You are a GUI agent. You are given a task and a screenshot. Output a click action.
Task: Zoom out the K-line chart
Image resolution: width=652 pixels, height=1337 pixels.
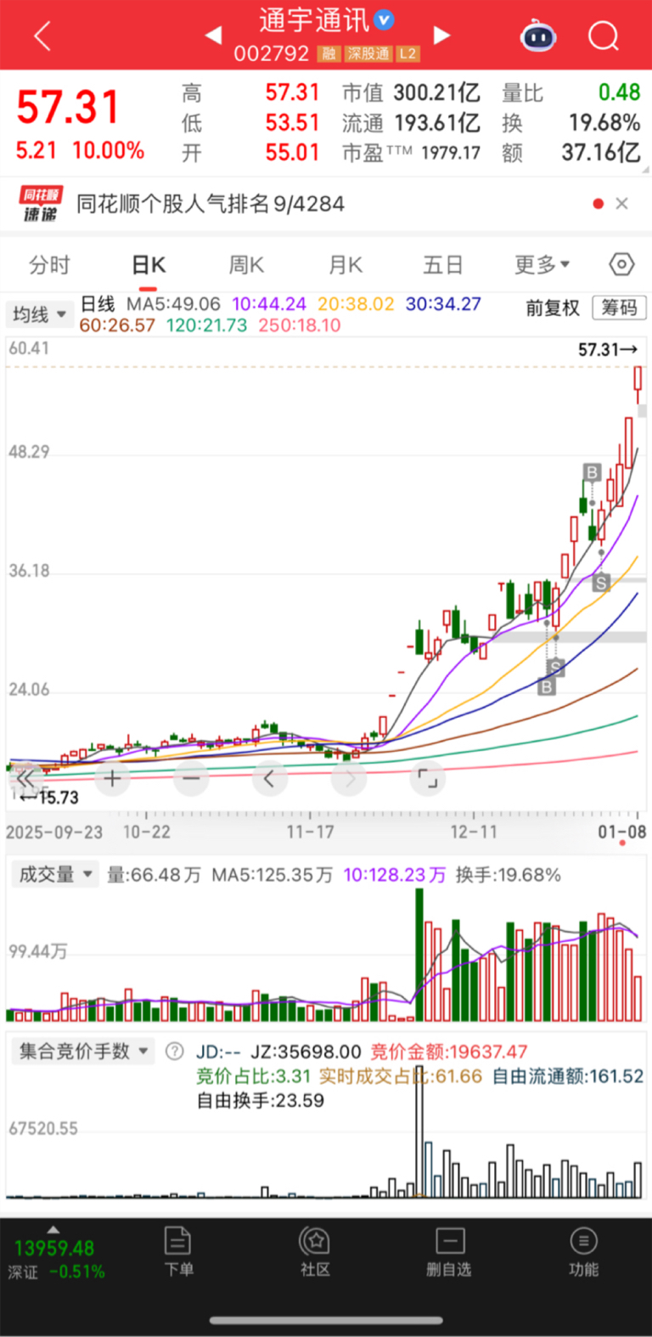[191, 778]
